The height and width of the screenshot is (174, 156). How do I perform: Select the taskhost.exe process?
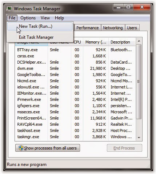pos(75,130)
